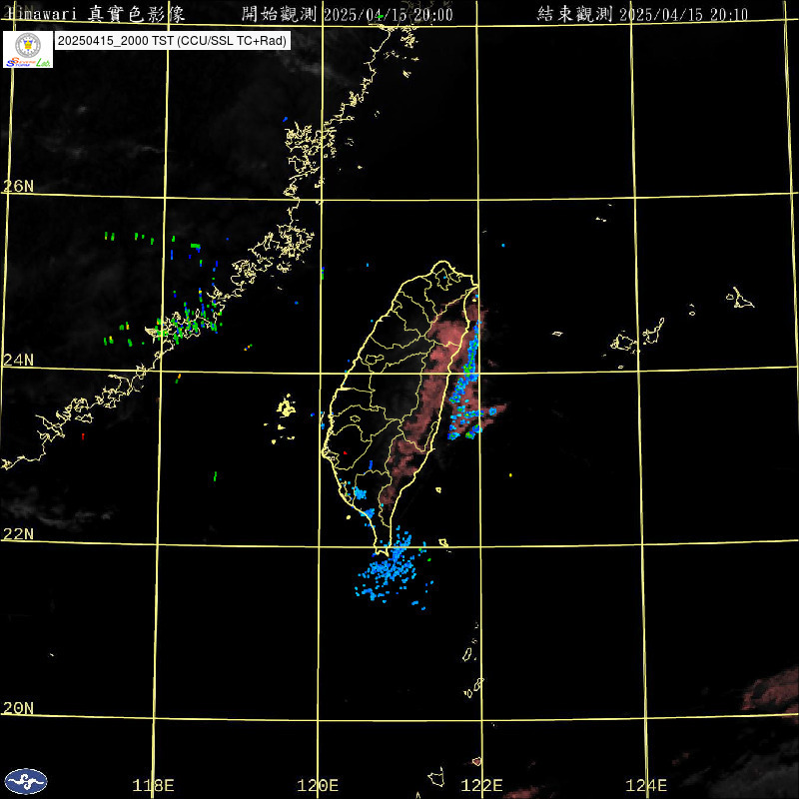Click the 124E longitude label
The width and height of the screenshot is (799, 799).
tap(647, 785)
